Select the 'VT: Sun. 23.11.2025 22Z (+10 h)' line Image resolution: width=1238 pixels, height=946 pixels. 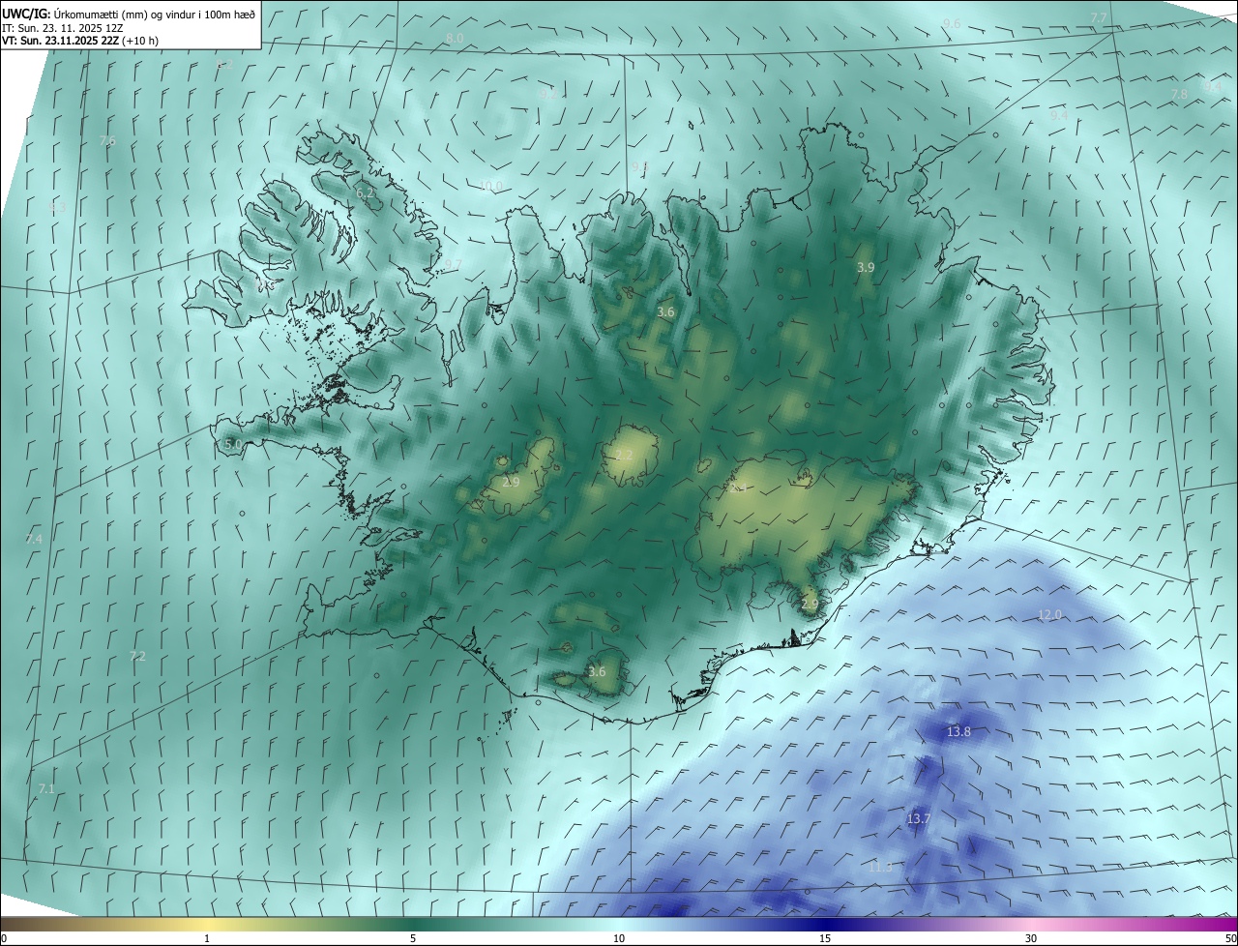click(x=80, y=41)
